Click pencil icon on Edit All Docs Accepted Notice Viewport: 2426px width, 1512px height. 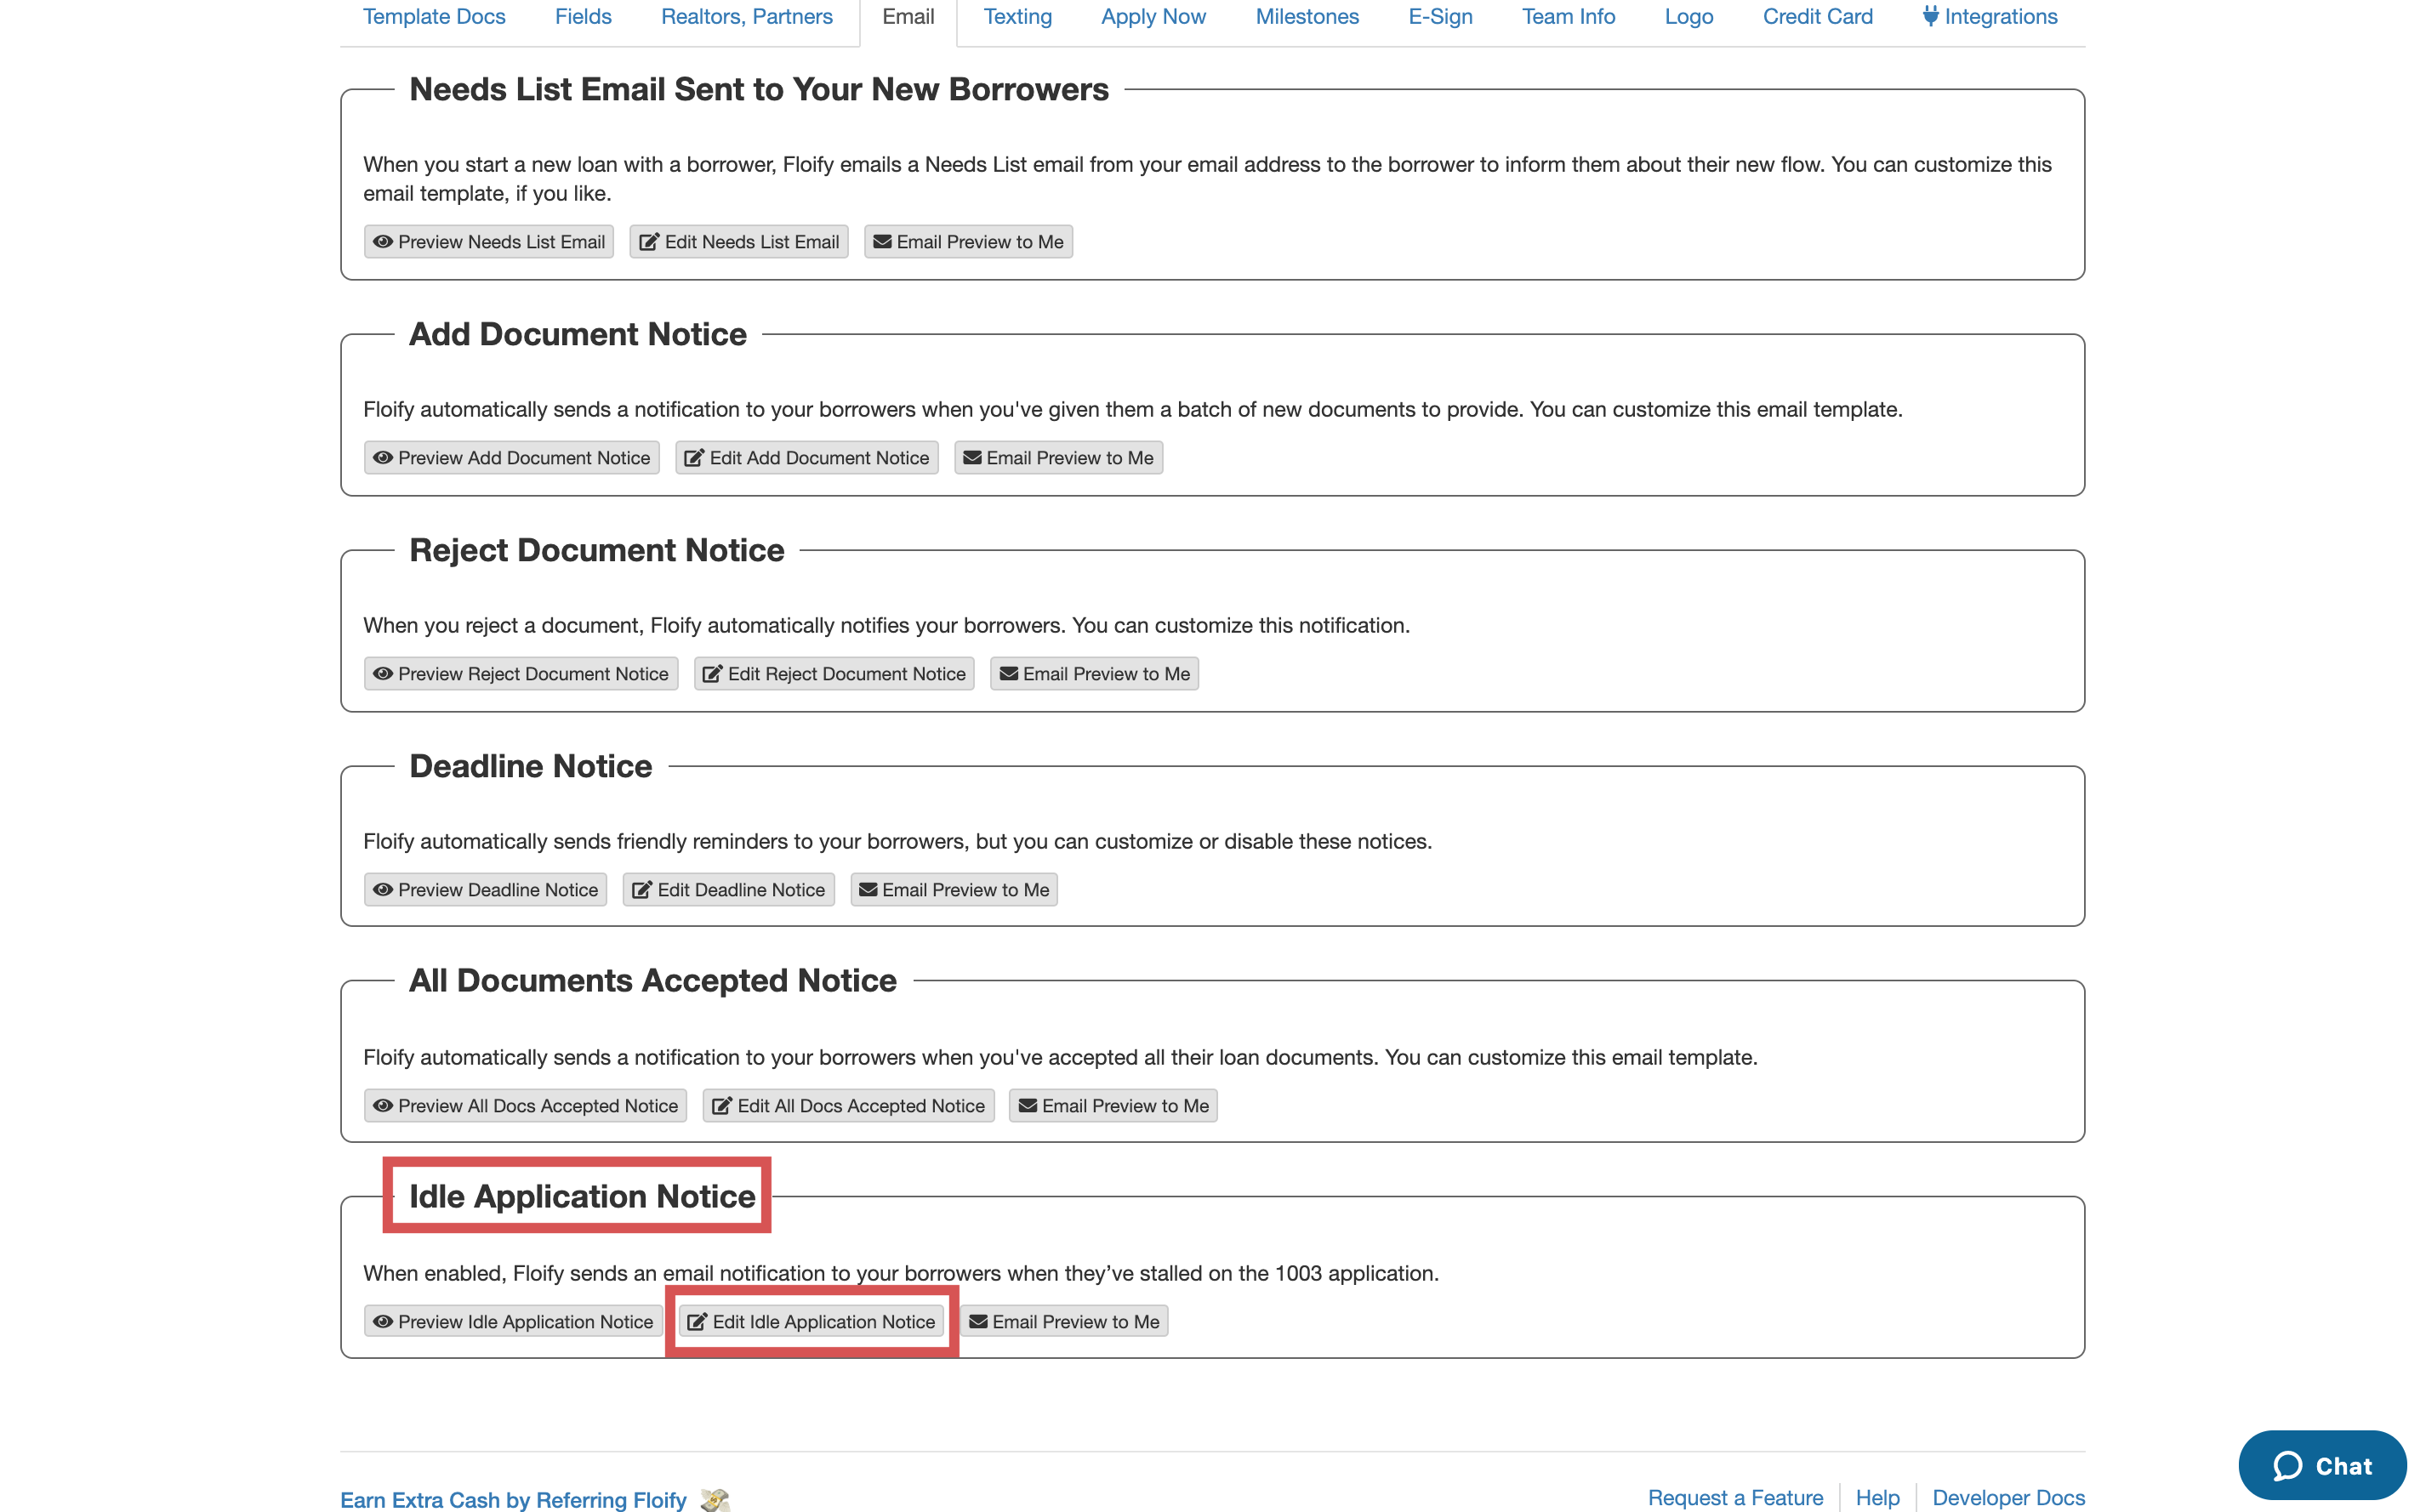pos(721,1106)
